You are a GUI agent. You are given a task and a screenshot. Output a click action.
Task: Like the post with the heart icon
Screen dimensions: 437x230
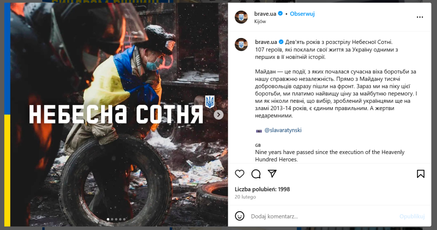coord(239,174)
